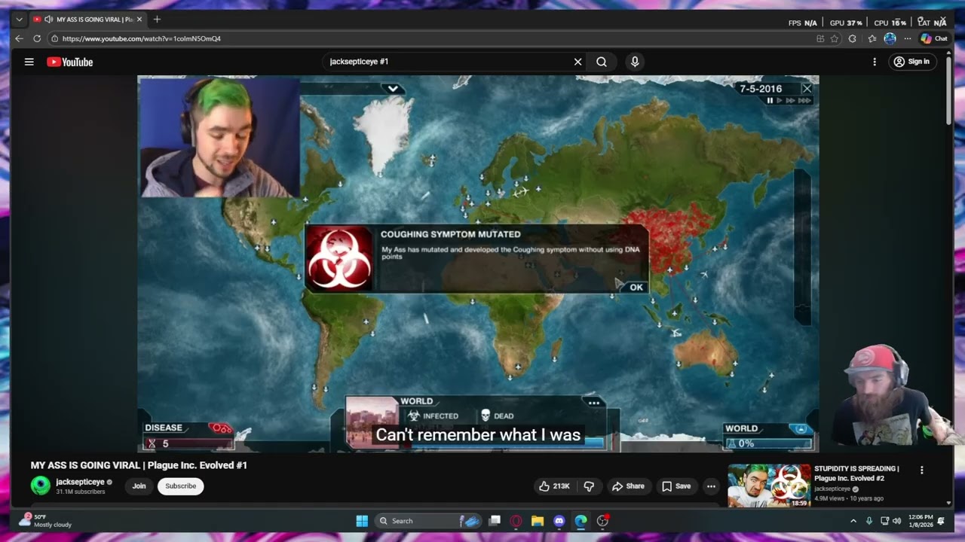Run search with magnifying glass button
The height and width of the screenshot is (542, 965).
point(602,62)
